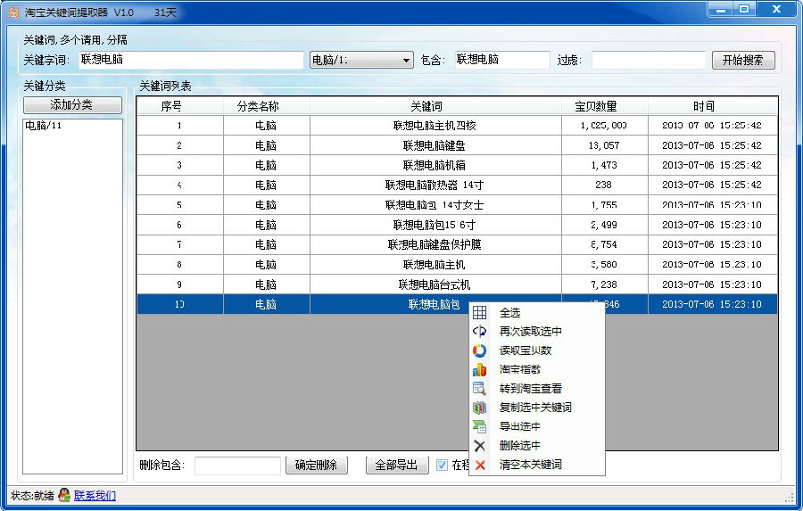The width and height of the screenshot is (803, 511).
Task: Click the 复制选中关键词 copy icon
Action: pos(480,408)
